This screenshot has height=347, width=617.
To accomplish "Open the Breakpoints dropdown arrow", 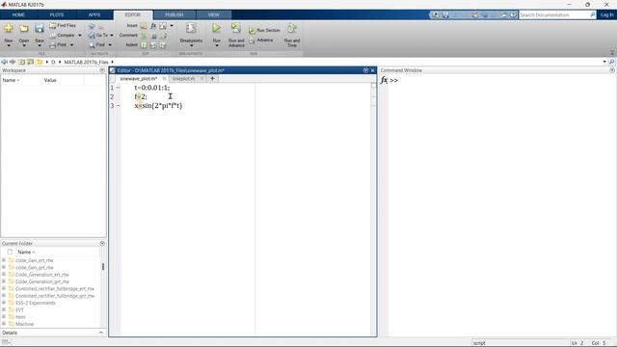I will click(x=191, y=45).
